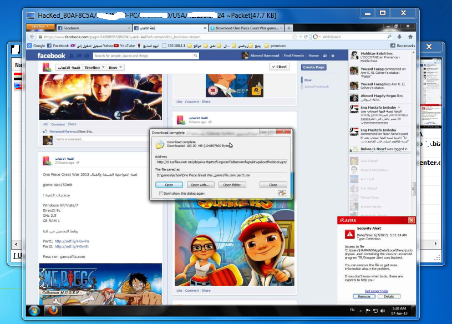Click the Facebook friend requests icon
This screenshot has height=324, width=452.
click(72, 55)
